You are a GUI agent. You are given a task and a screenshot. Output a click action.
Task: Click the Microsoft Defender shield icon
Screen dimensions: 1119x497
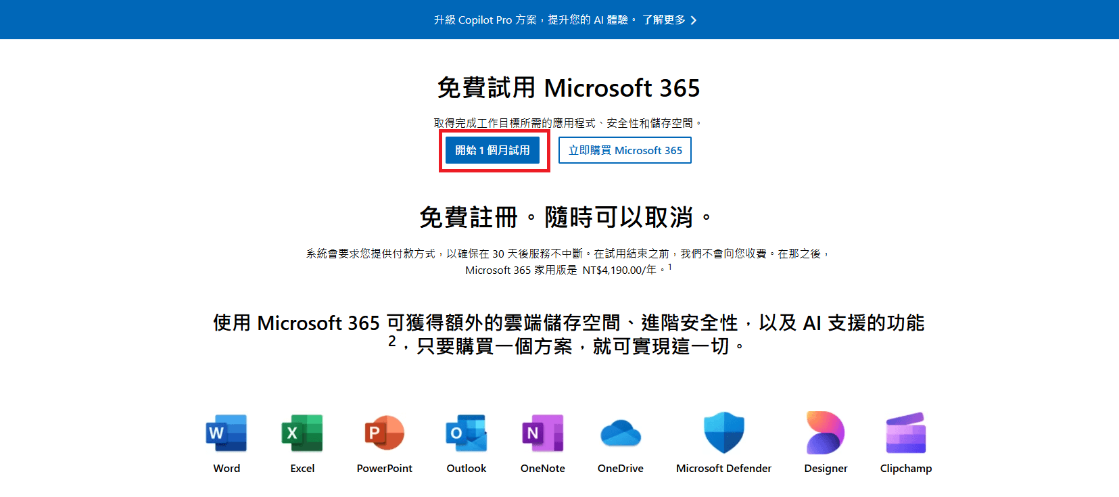pyautogui.click(x=723, y=432)
